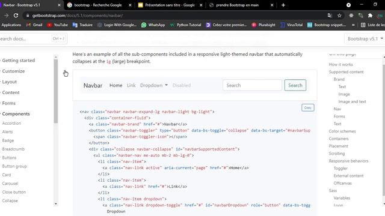Open the Pluralsight bookmark
385x216 pixels.
263,25
